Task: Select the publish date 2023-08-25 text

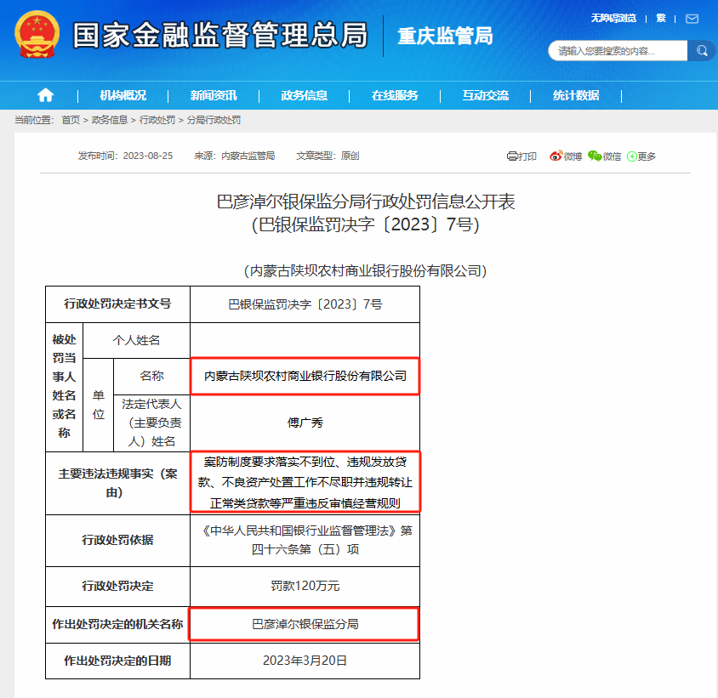Action: point(148,156)
